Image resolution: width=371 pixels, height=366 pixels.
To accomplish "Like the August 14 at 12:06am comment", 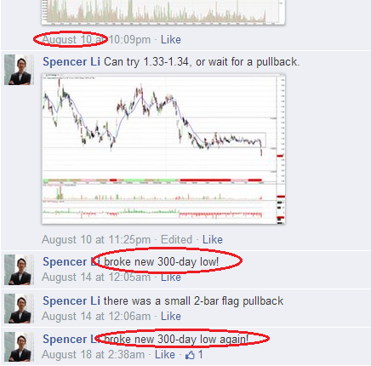I will click(x=171, y=316).
